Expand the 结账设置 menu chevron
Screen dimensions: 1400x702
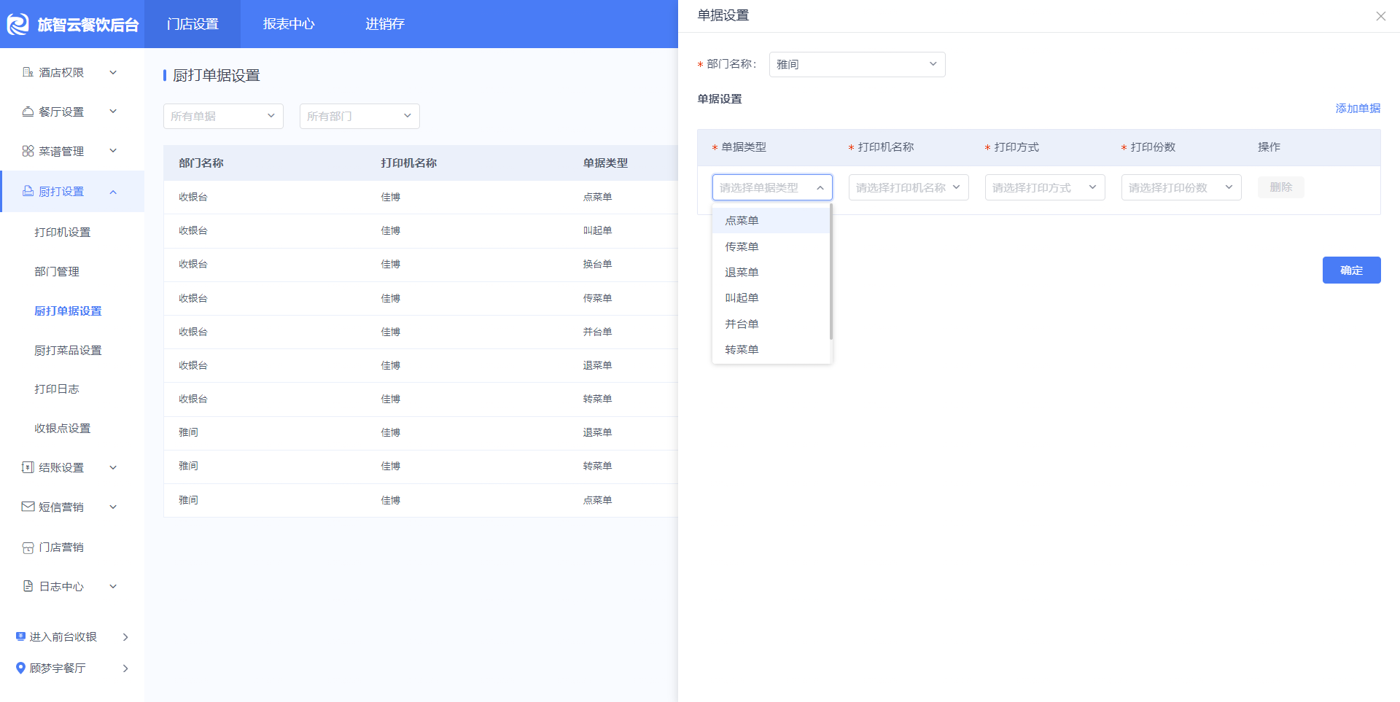(x=113, y=467)
